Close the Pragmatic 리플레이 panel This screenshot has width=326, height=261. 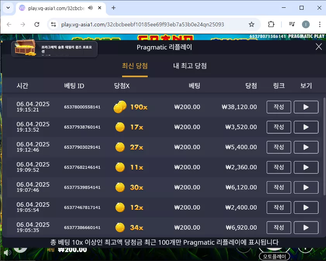pyautogui.click(x=319, y=47)
